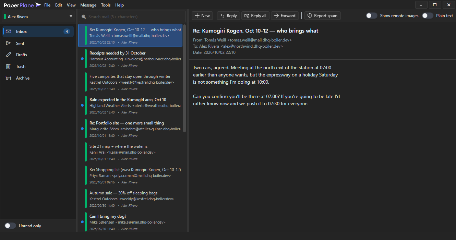Screen dimensions: 456x240
Task: Compose mail with the New button
Action: coord(202,16)
